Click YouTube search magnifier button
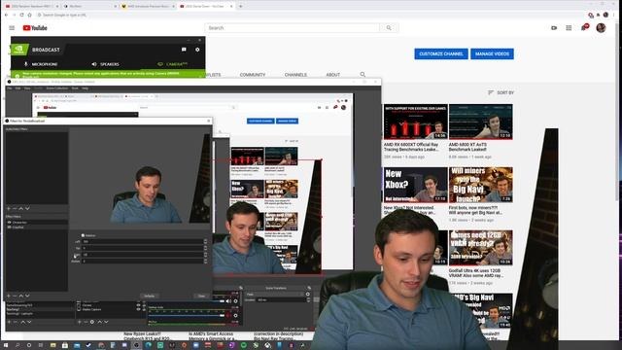 click(x=389, y=28)
